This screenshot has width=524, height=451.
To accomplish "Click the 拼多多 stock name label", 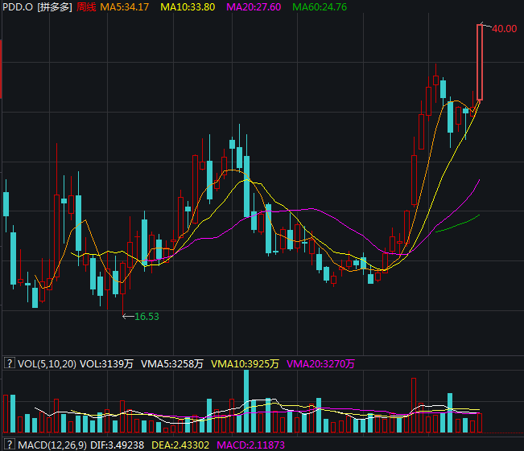I will tap(55, 7).
